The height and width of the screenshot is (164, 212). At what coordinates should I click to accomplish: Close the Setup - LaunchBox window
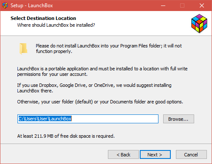pyautogui.click(x=202, y=6)
